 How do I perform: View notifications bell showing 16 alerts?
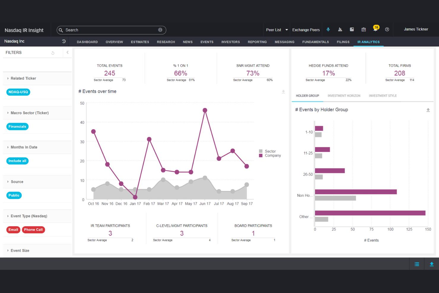click(376, 29)
